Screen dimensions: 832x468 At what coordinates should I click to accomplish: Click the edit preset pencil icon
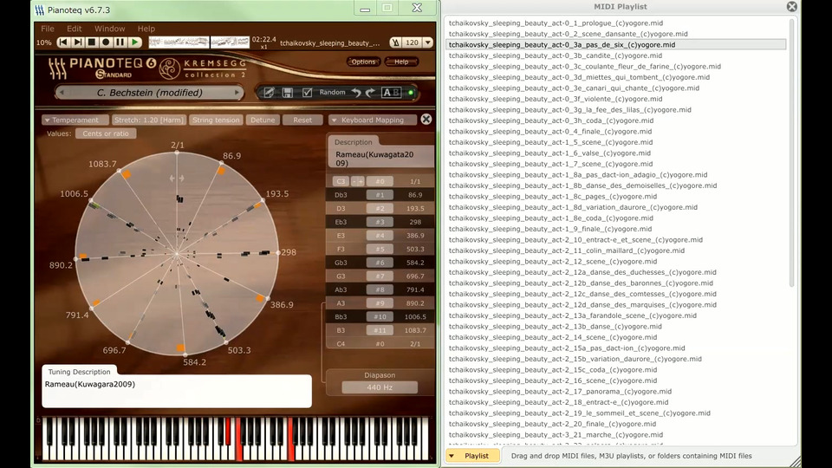tap(269, 93)
